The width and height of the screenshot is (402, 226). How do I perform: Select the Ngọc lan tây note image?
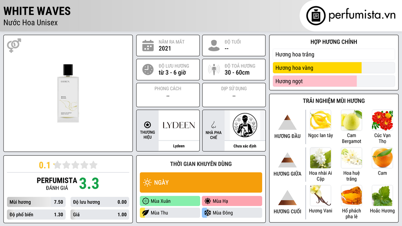click(x=320, y=120)
